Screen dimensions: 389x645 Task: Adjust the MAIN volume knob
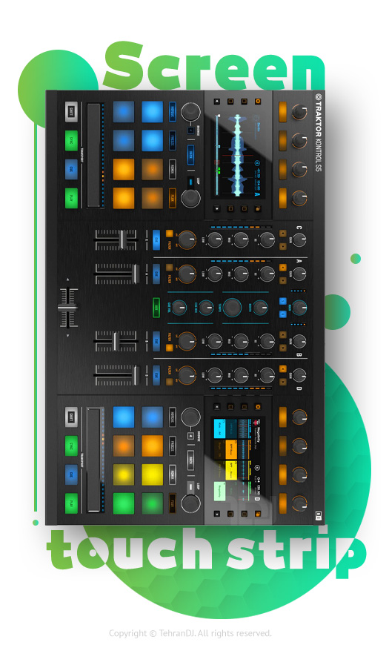299,307
